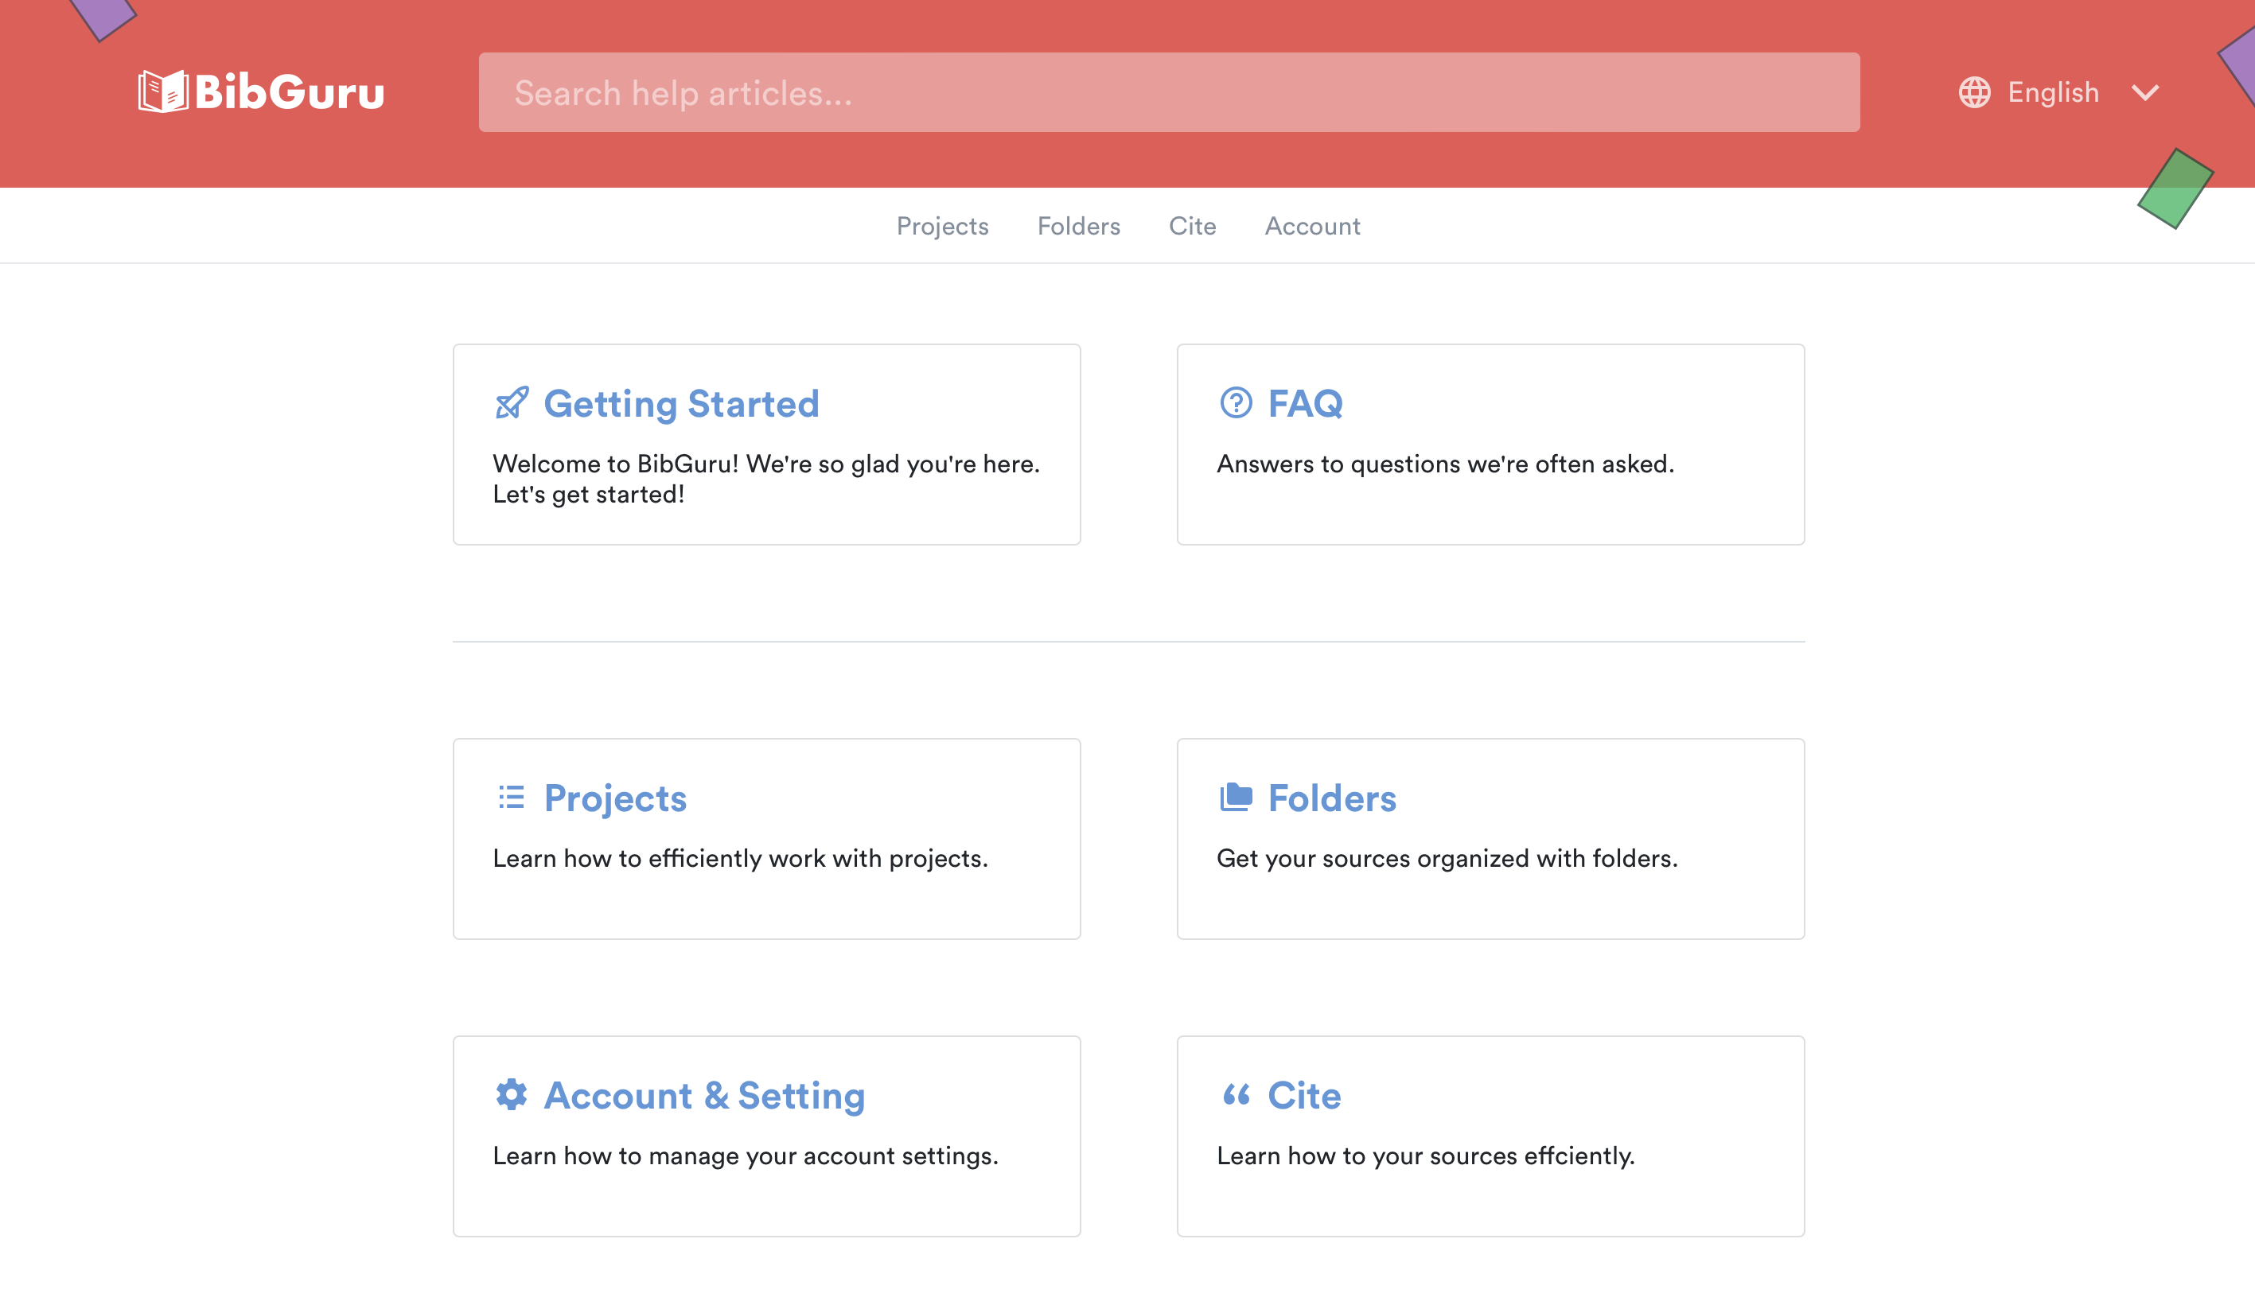Open the FAQ section

(1490, 445)
